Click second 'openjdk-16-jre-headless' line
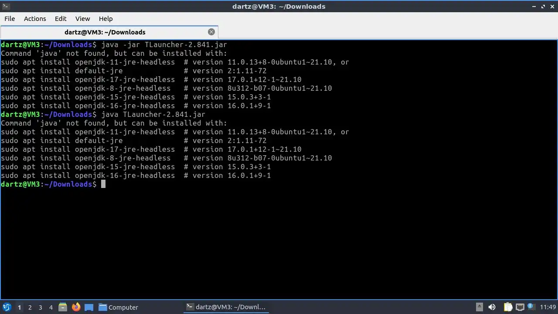 (x=136, y=175)
